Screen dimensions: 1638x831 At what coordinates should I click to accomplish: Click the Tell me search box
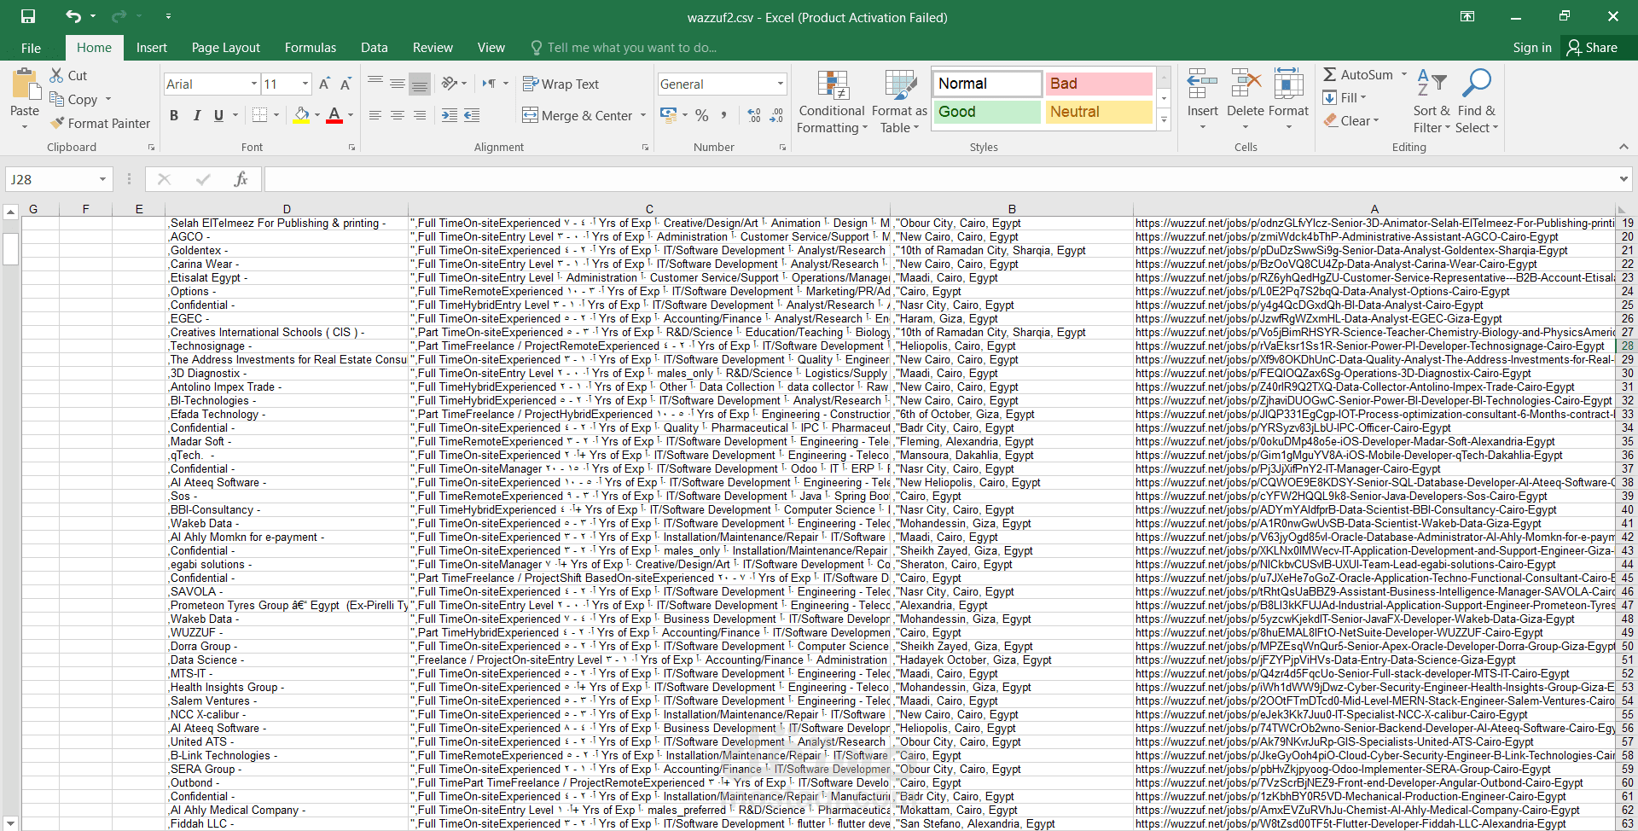(x=631, y=48)
